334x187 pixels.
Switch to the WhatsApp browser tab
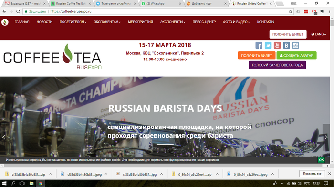(x=161, y=4)
